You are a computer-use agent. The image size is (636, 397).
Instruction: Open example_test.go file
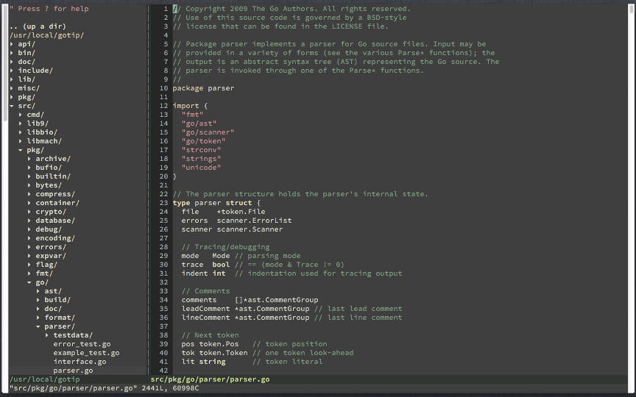(86, 352)
